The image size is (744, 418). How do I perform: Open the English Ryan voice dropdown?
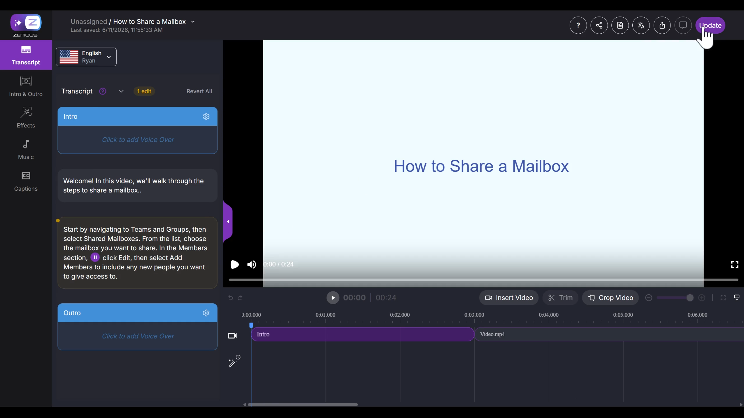[86, 57]
